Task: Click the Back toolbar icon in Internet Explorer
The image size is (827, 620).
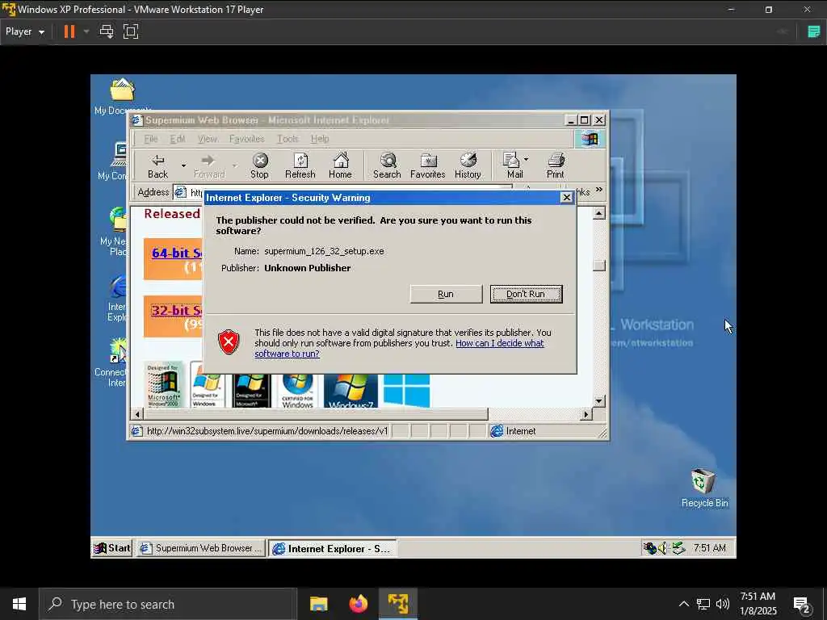Action: pos(157,165)
